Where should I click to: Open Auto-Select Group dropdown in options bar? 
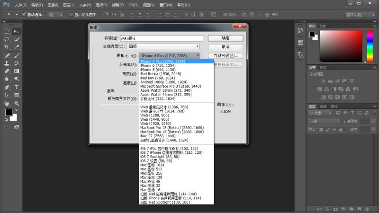[55, 15]
